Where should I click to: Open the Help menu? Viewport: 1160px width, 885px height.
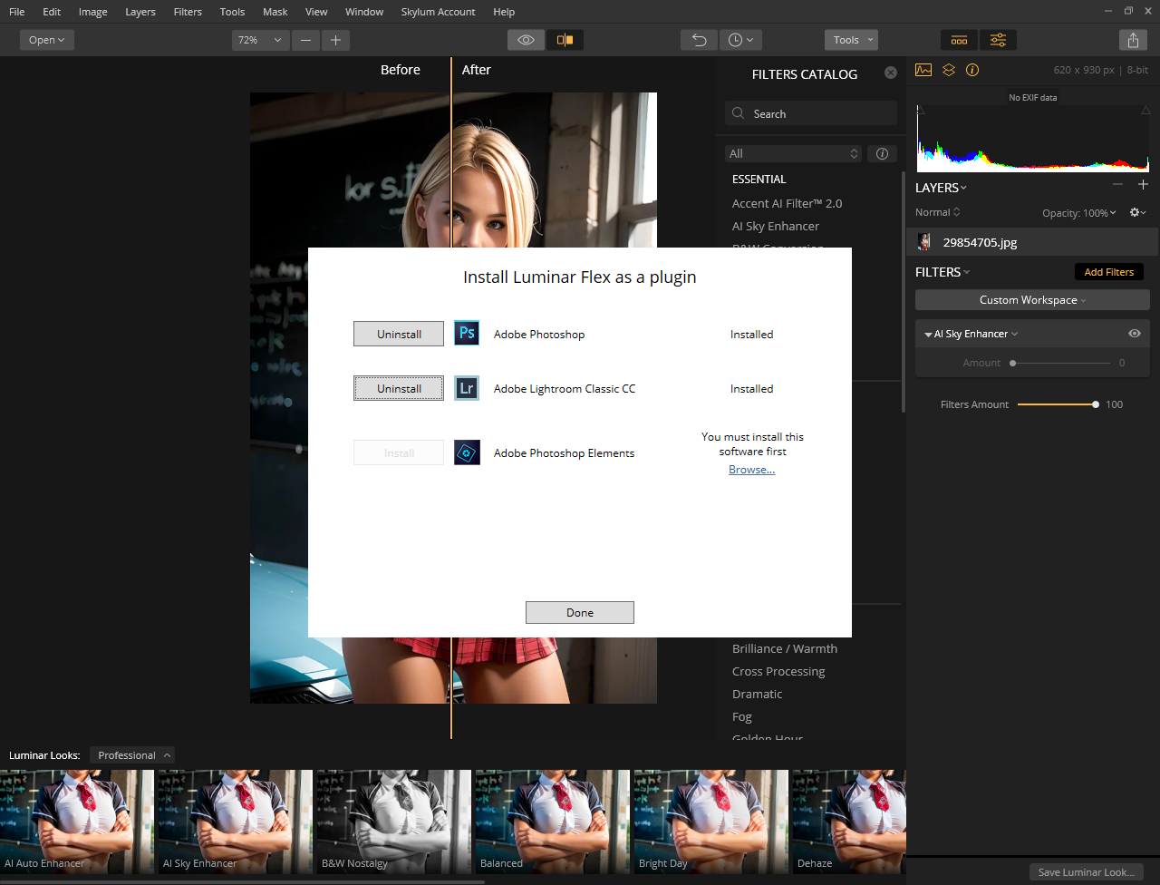click(504, 12)
